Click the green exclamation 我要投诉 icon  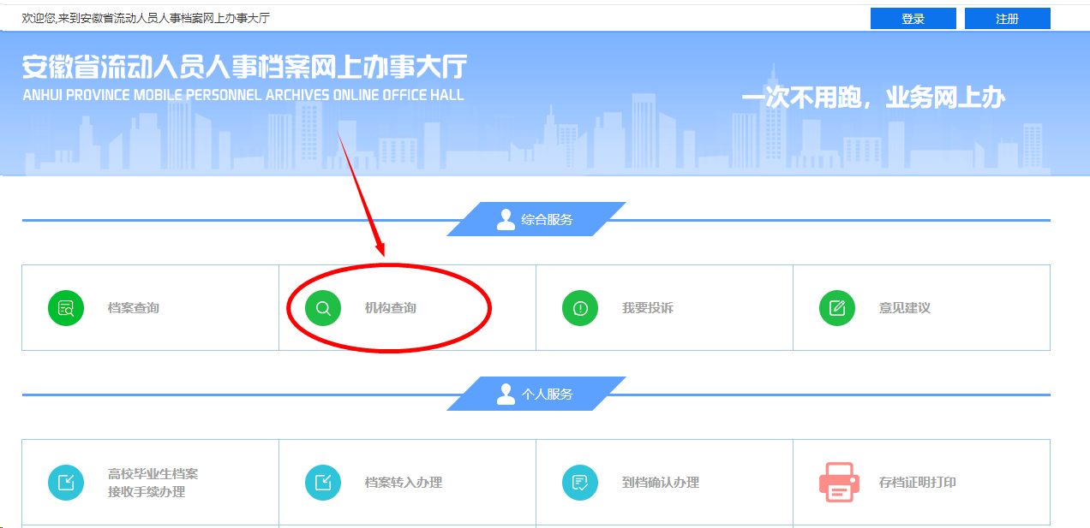point(580,308)
